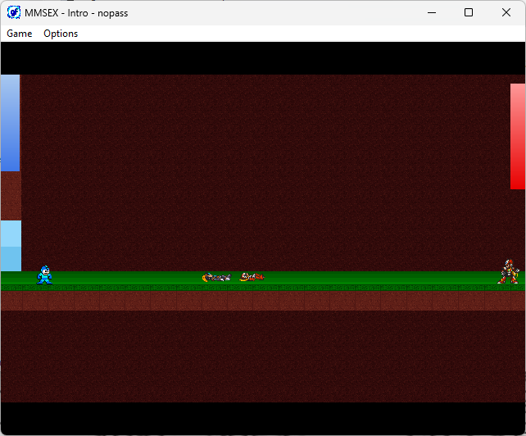Open the Game menu
This screenshot has width=526, height=436.
[x=20, y=34]
